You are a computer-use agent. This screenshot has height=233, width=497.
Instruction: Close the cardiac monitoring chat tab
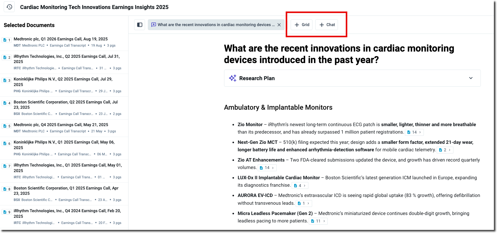click(279, 25)
